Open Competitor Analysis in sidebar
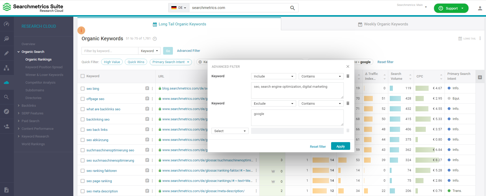The height and width of the screenshot is (196, 486). [40, 83]
